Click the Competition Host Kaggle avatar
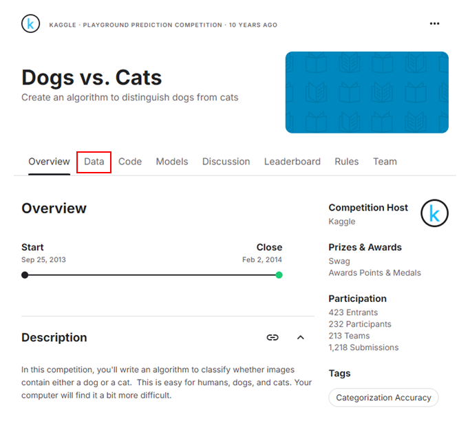This screenshot has height=421, width=470. pyautogui.click(x=434, y=213)
